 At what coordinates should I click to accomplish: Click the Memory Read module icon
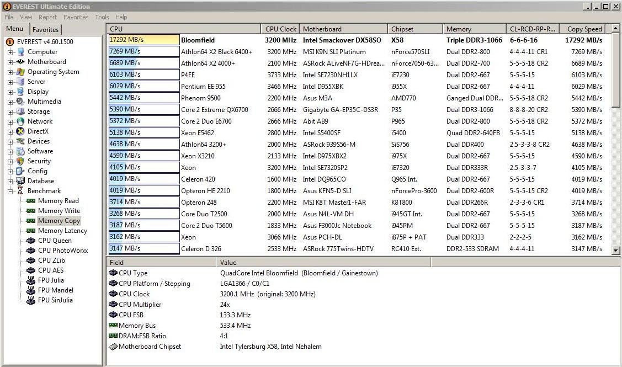tap(31, 201)
